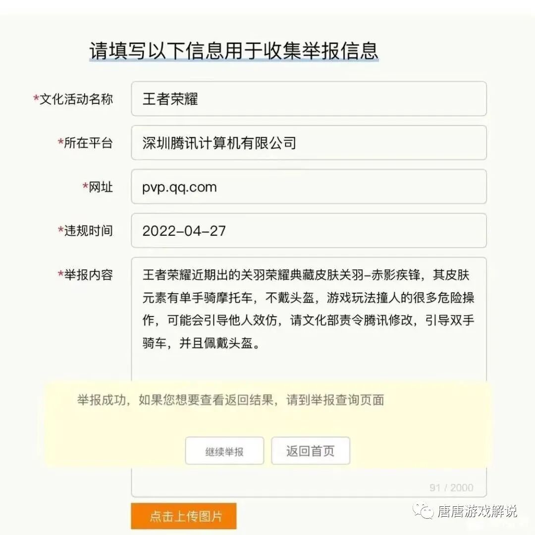
Task: Go back via the 返回首页 button
Action: [x=311, y=451]
